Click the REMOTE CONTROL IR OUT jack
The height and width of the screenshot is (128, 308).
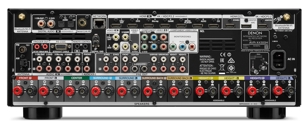point(86,47)
